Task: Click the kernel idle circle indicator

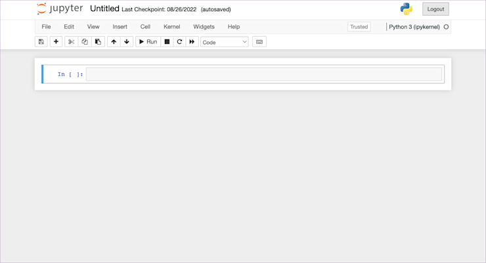Action: pyautogui.click(x=446, y=27)
